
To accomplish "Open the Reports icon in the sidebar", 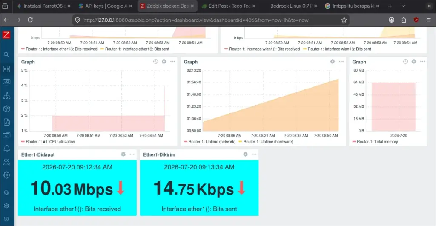I will click(x=7, y=122).
